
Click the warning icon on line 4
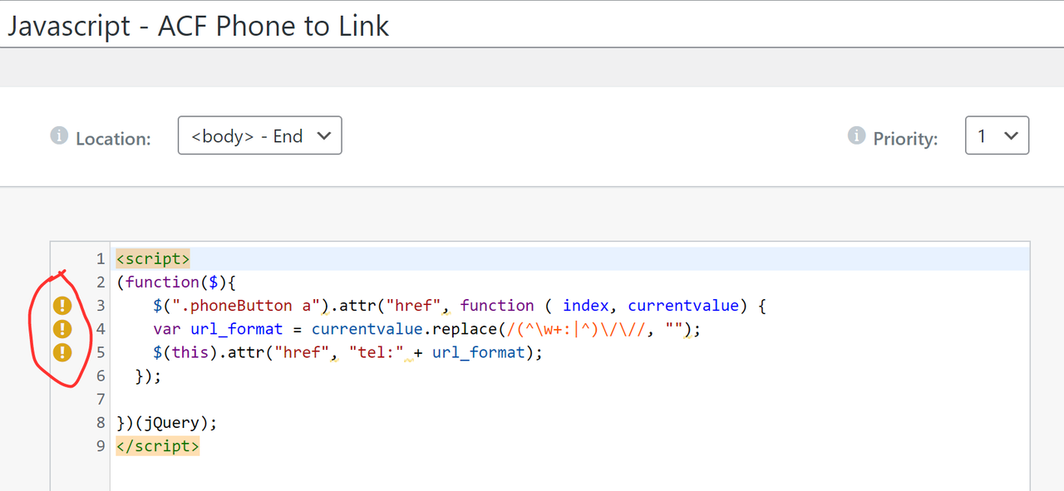tap(62, 329)
